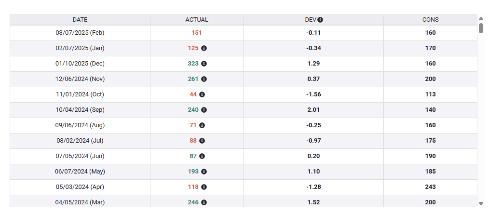Open info icon beside actual 246
This screenshot has width=488, height=213.
point(204,202)
